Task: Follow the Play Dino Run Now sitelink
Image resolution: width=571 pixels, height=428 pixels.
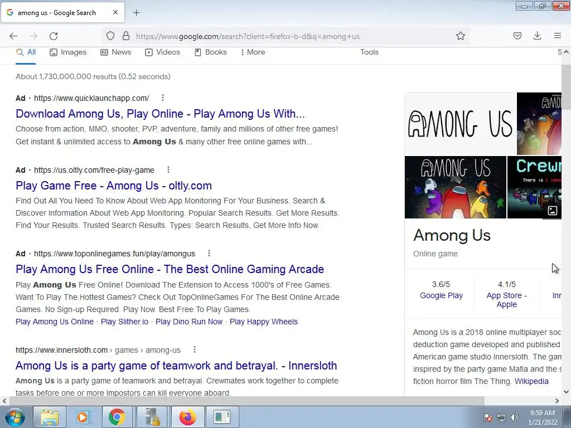Action: tap(189, 322)
